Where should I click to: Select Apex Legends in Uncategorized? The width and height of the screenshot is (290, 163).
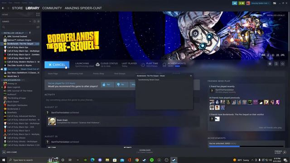[x=14, y=87]
